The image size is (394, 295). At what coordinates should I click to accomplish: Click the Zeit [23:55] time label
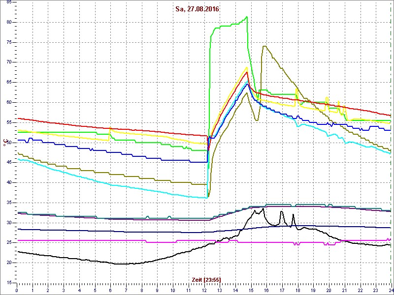pyautogui.click(x=206, y=279)
